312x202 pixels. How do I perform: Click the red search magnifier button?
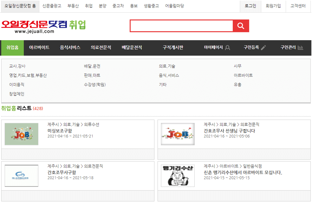coord(241,26)
